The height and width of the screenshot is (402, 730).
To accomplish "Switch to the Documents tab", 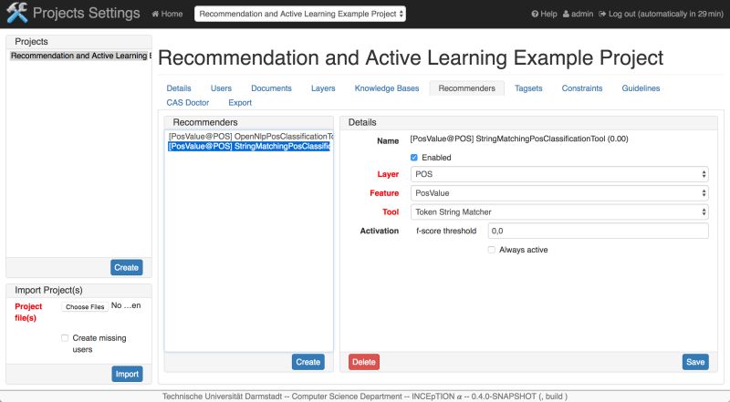I will pyautogui.click(x=271, y=88).
